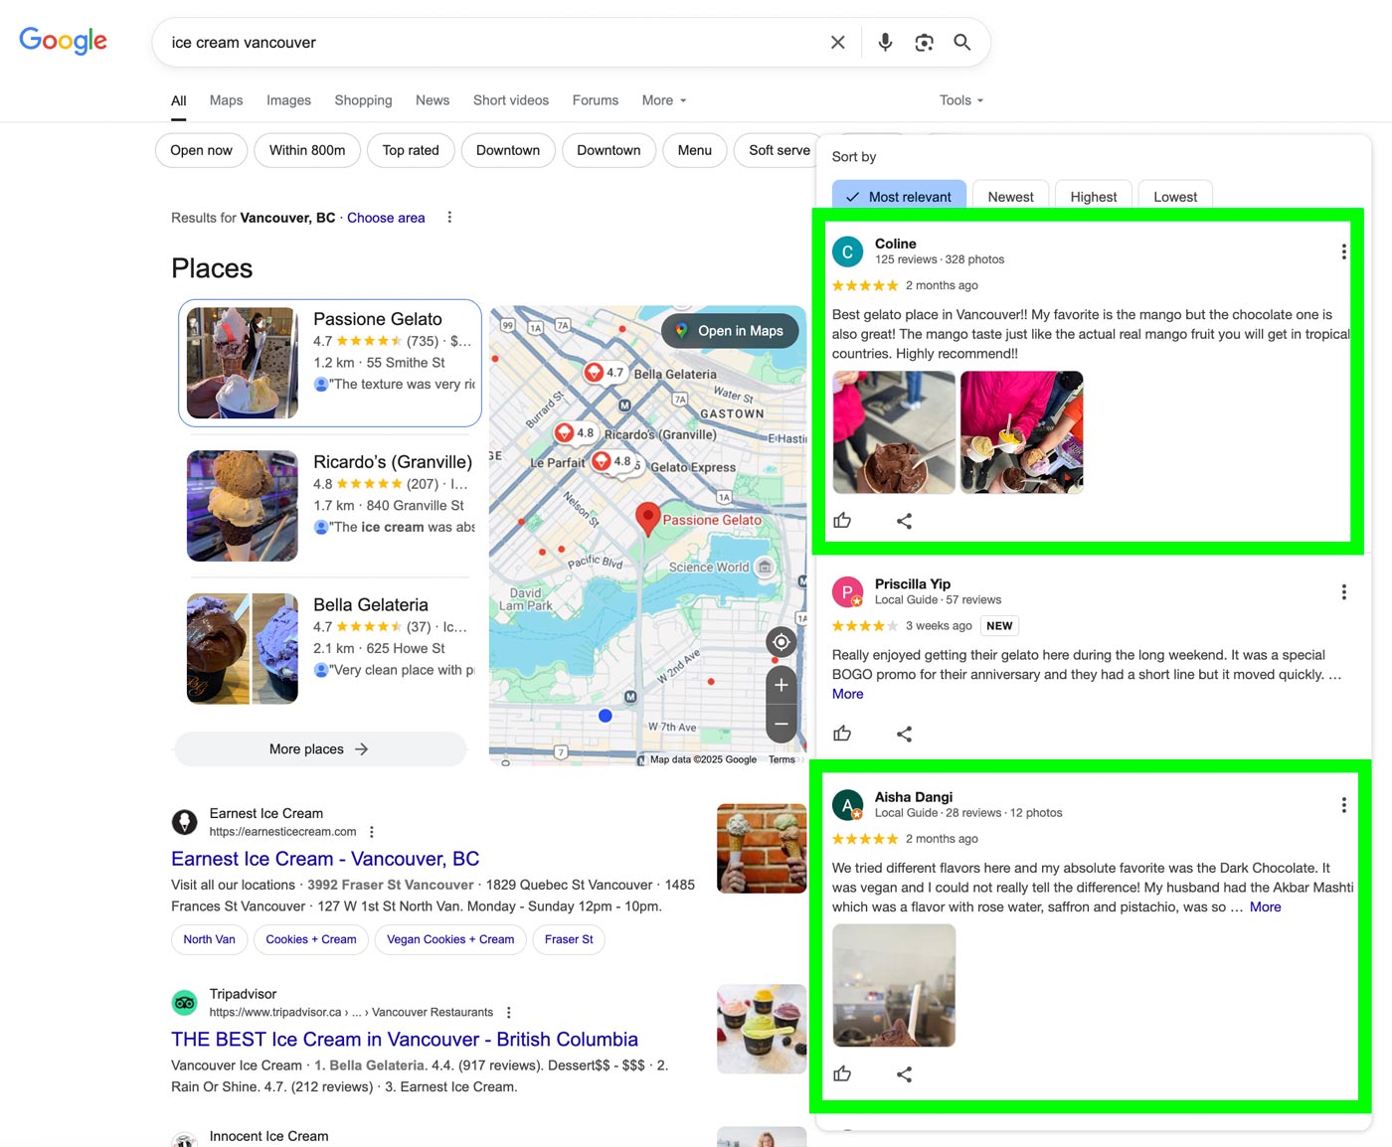This screenshot has width=1392, height=1147.
Task: Open Earnest Ice Cream result options menu
Action: tap(372, 832)
